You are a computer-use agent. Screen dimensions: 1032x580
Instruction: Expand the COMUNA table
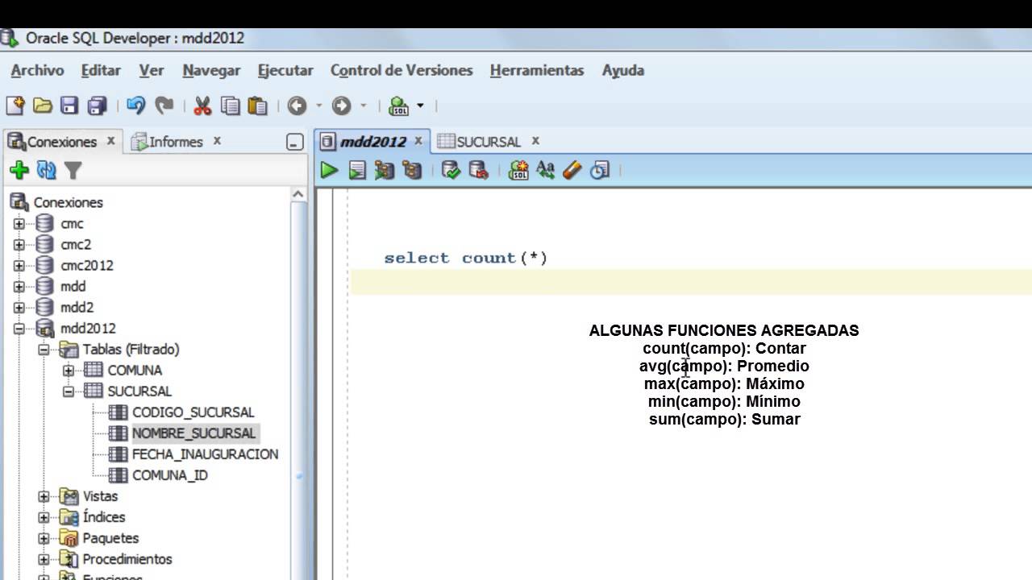coord(69,371)
